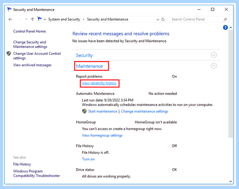
Task: Expand the address bar history dropdown
Action: click(158, 20)
